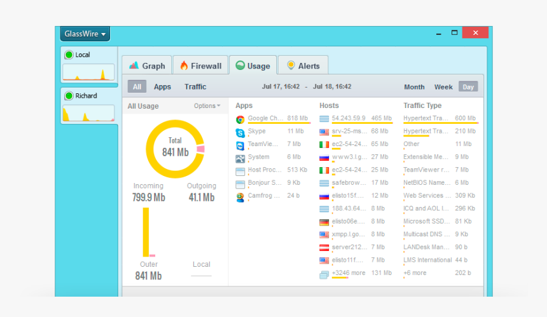Select the Local machine entry
This screenshot has height=317, width=547.
(x=89, y=65)
